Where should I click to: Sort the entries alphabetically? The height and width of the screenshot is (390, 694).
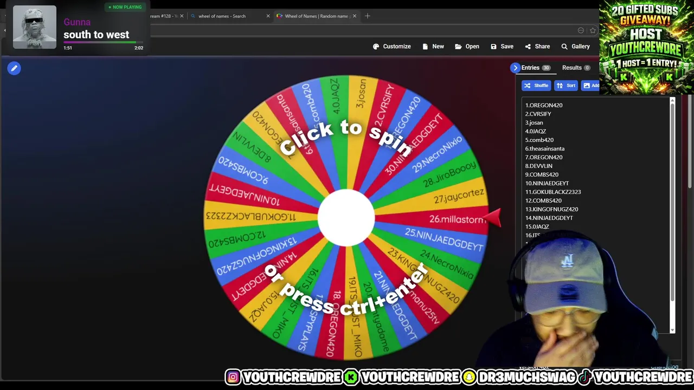566,86
